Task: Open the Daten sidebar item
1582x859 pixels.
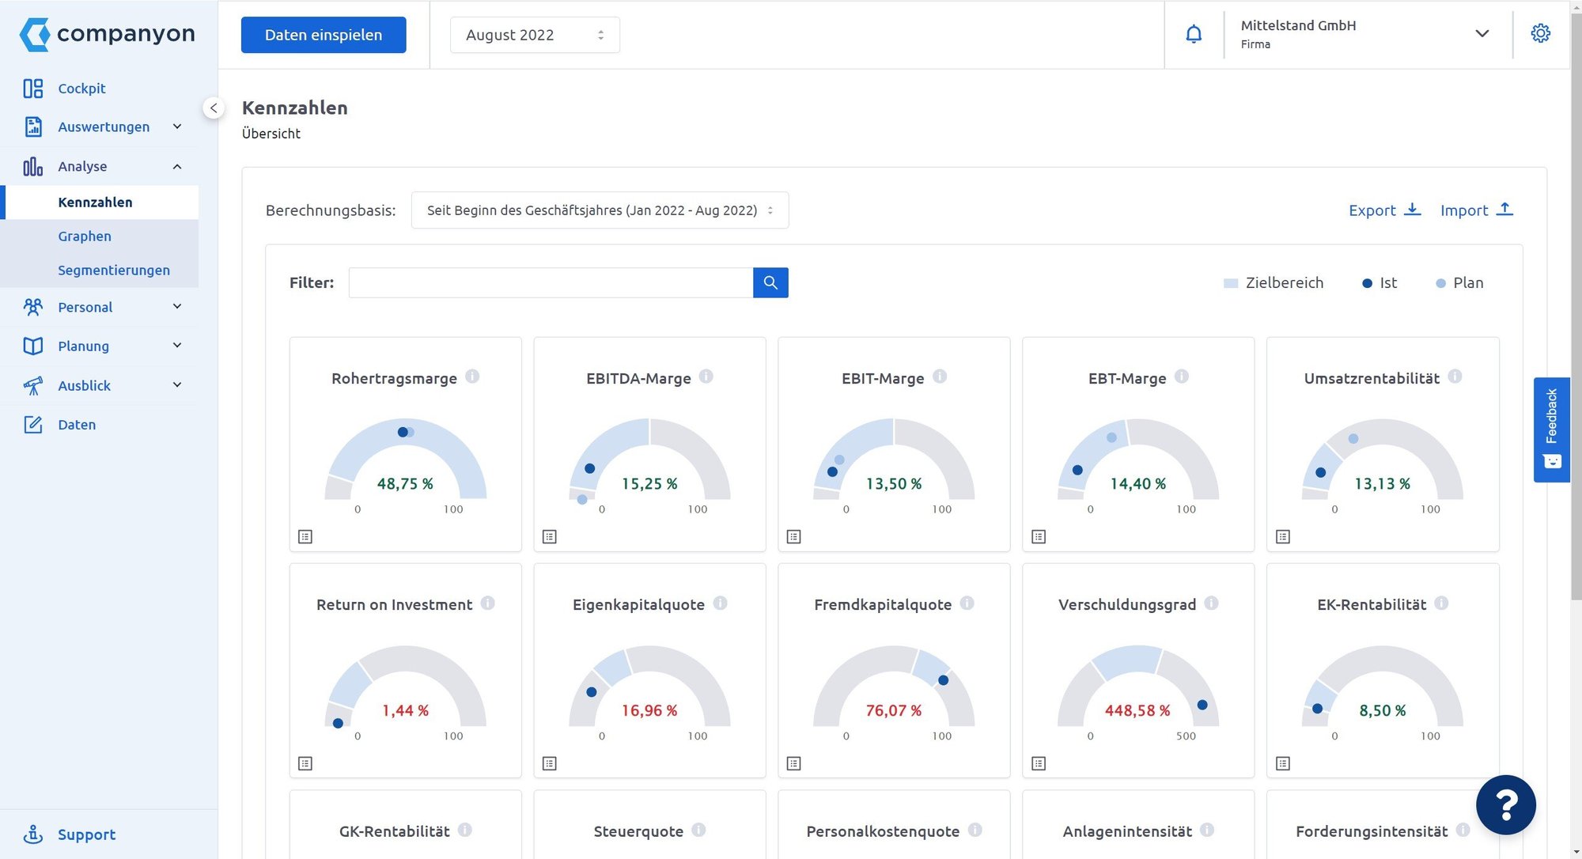Action: pyautogui.click(x=77, y=424)
